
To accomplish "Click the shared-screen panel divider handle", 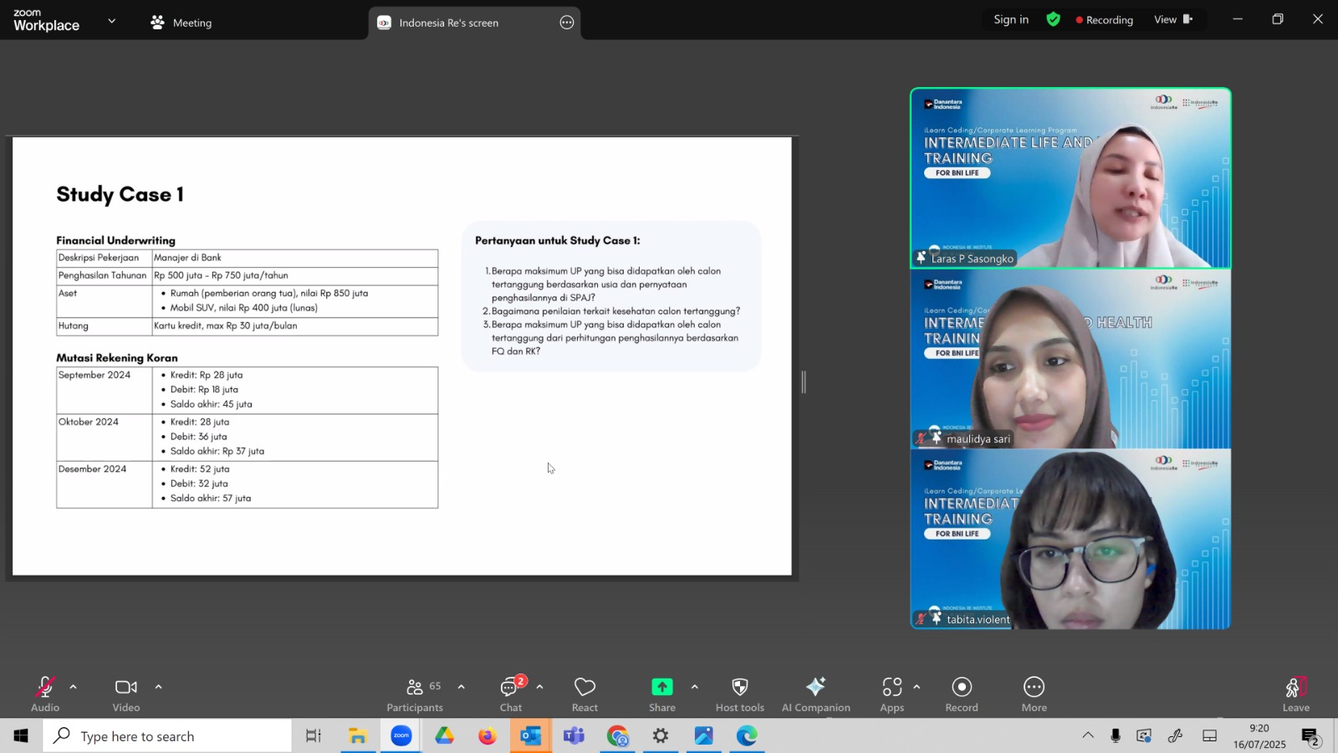I will [804, 382].
